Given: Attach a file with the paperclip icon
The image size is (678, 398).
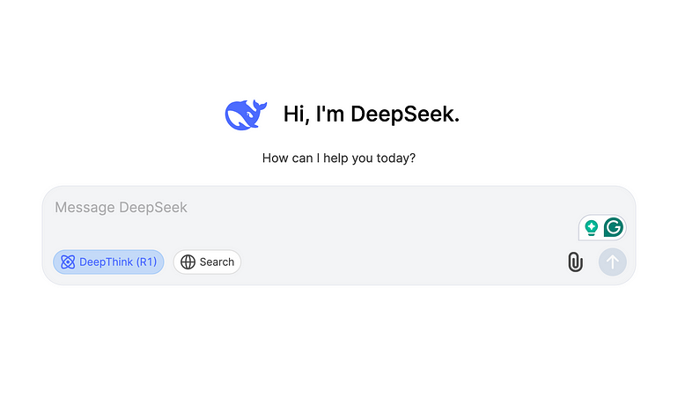Looking at the screenshot, I should click(x=575, y=262).
